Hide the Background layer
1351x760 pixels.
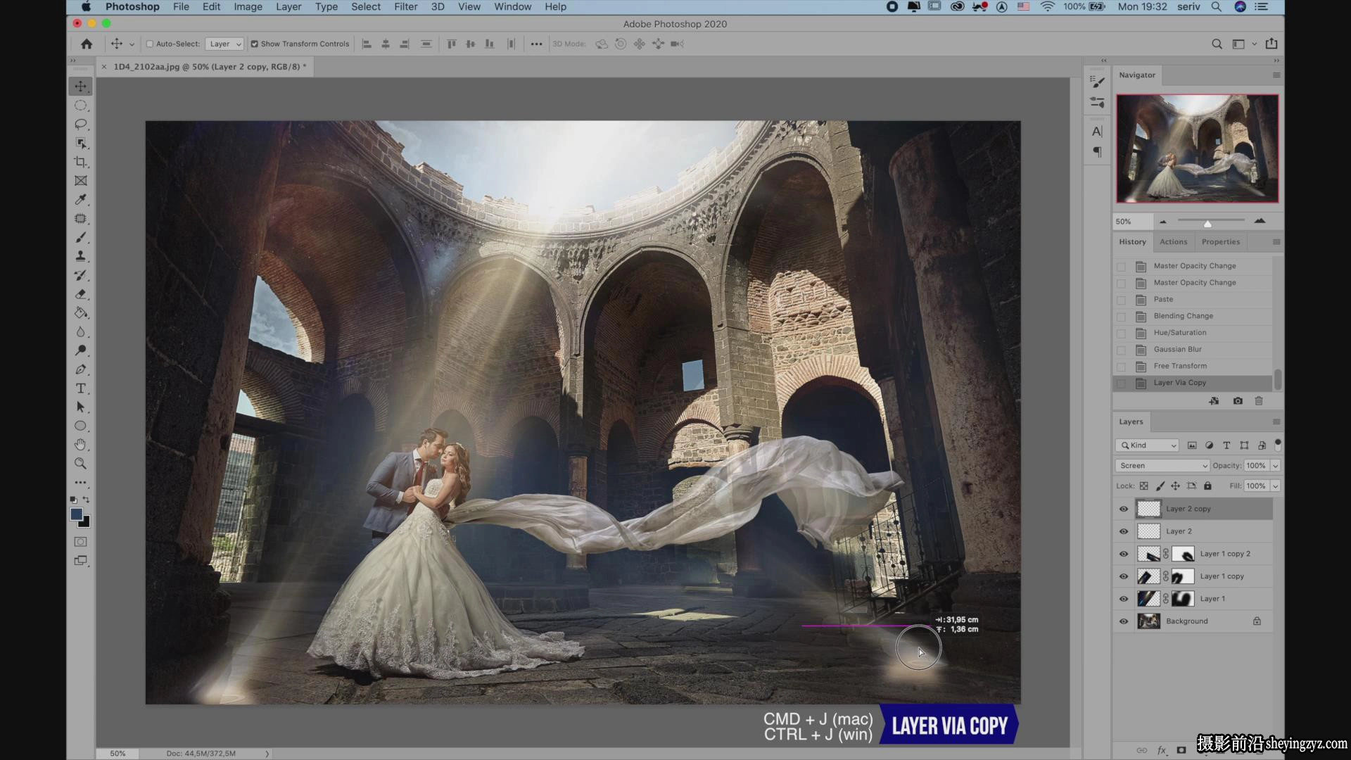point(1124,621)
